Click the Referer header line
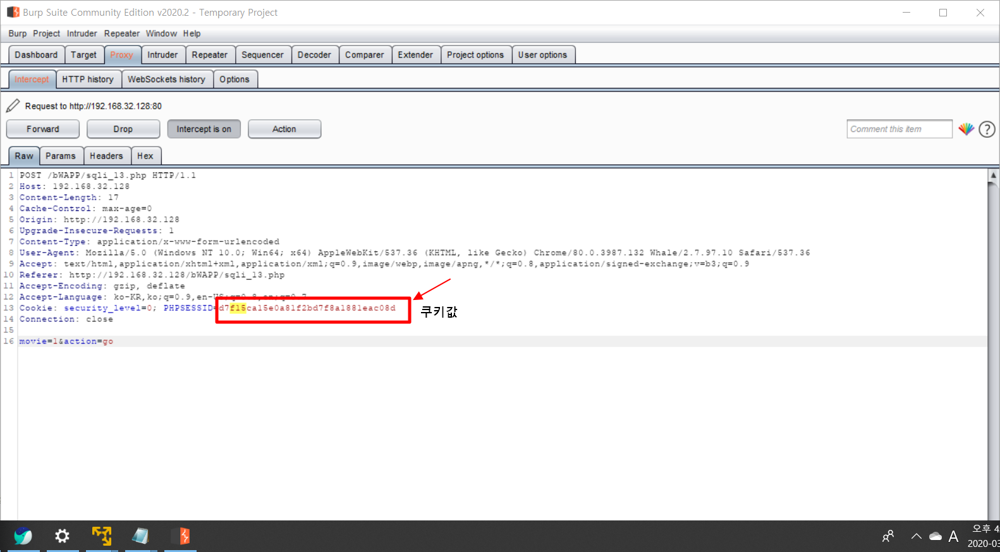This screenshot has height=552, width=1000. pos(152,275)
